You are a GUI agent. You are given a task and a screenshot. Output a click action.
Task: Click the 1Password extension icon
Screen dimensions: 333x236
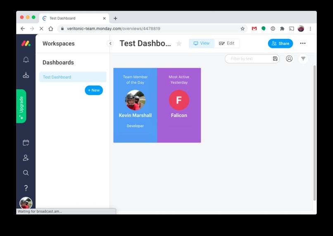tap(273, 29)
